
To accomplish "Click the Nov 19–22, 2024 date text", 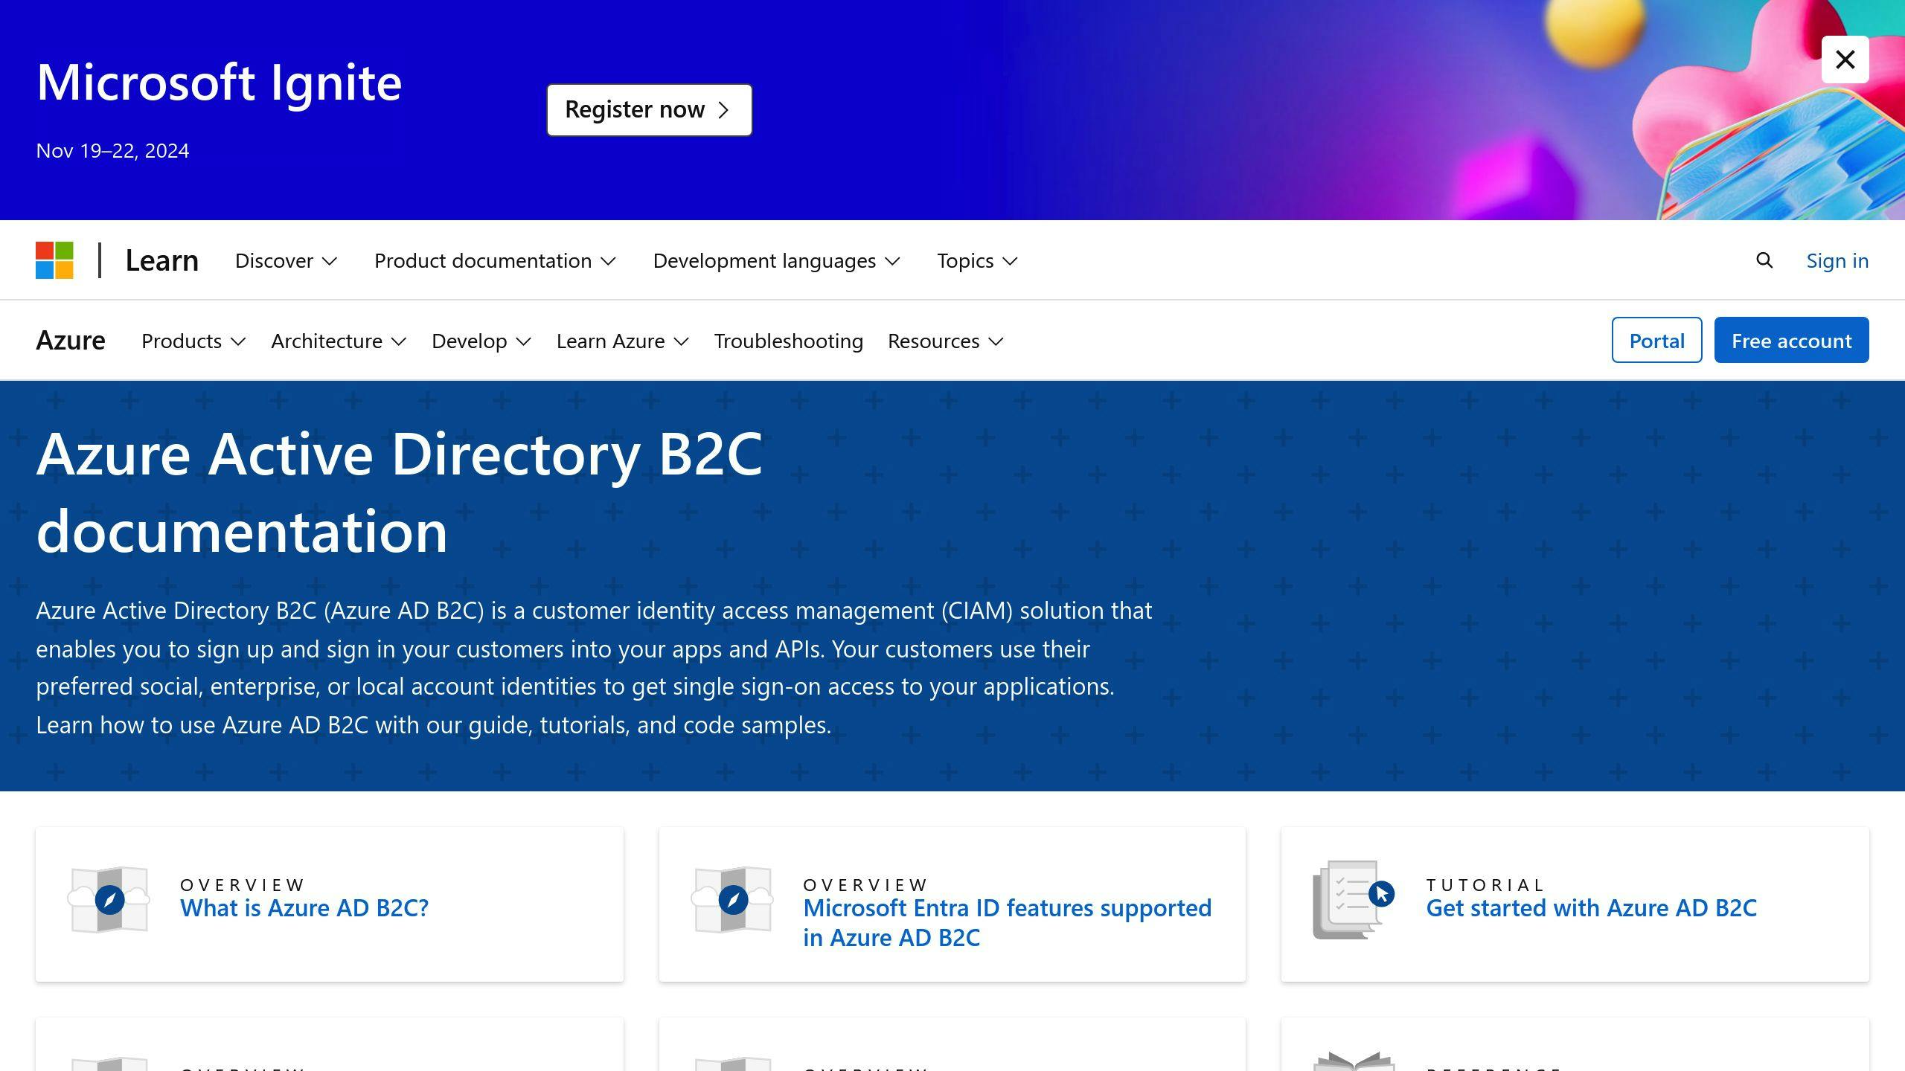I will [112, 151].
